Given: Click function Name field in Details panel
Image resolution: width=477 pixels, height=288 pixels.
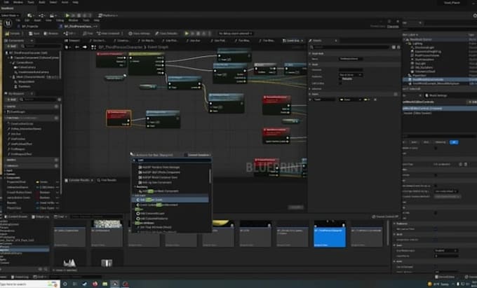Looking at the screenshot, I should point(351,59).
